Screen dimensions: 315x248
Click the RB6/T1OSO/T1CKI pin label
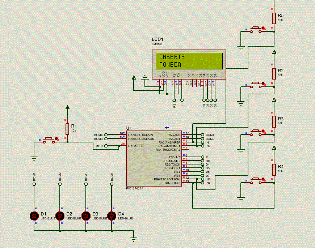pos(167,179)
